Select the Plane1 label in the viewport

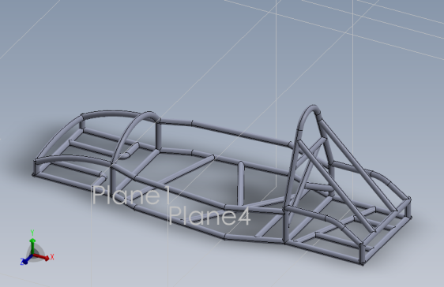click(x=131, y=195)
